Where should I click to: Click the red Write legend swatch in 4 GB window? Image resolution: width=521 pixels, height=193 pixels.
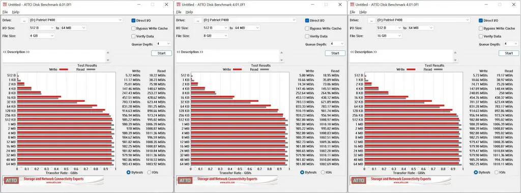pyautogui.click(x=64, y=70)
